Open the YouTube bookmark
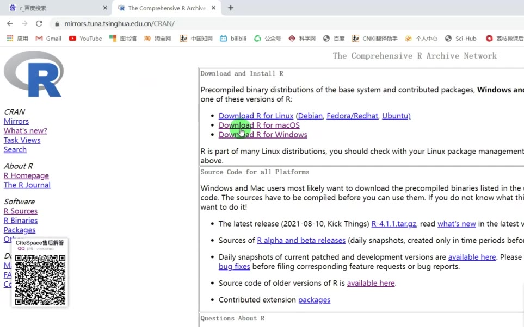 [x=85, y=39]
